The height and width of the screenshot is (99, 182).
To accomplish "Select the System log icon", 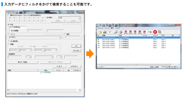I will coord(131,32).
